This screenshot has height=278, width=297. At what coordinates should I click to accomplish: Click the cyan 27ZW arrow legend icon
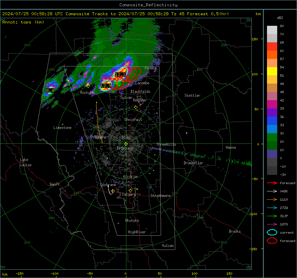click(272, 208)
